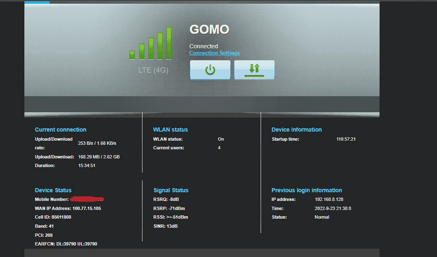
Task: Click the WLAN status value On
Action: pos(221,139)
